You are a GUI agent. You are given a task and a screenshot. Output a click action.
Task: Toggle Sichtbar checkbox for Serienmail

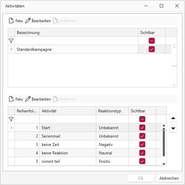(x=142, y=136)
